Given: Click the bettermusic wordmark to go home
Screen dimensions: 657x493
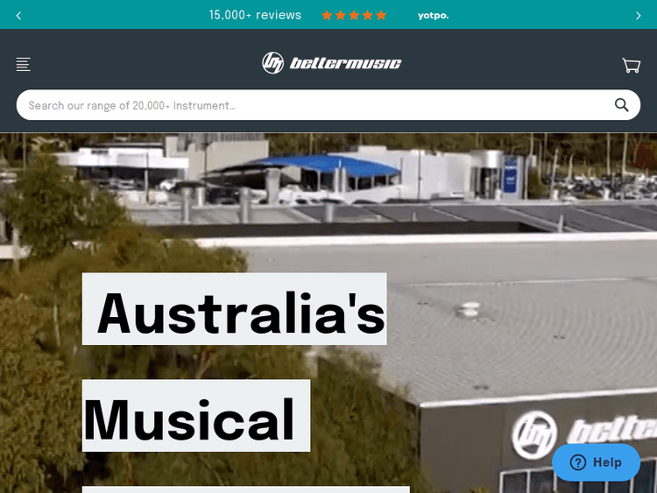Looking at the screenshot, I should (344, 63).
